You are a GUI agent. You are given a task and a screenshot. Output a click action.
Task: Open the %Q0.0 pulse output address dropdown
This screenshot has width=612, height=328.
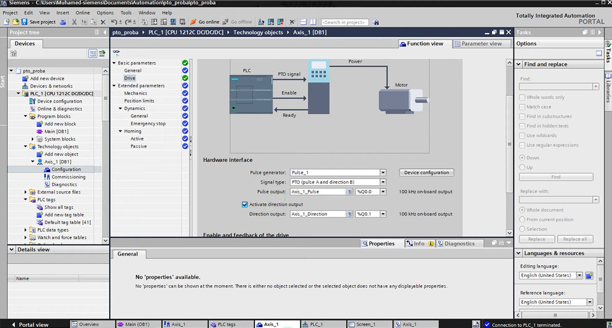coord(383,192)
